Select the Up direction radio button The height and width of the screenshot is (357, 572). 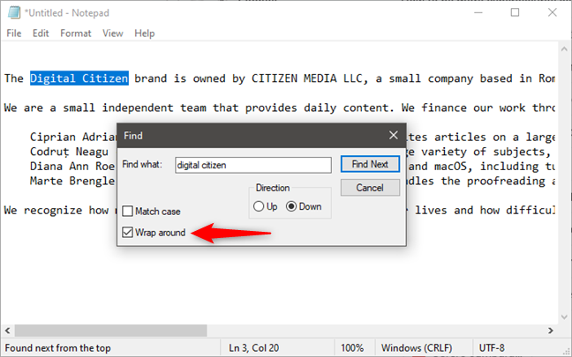tap(259, 206)
